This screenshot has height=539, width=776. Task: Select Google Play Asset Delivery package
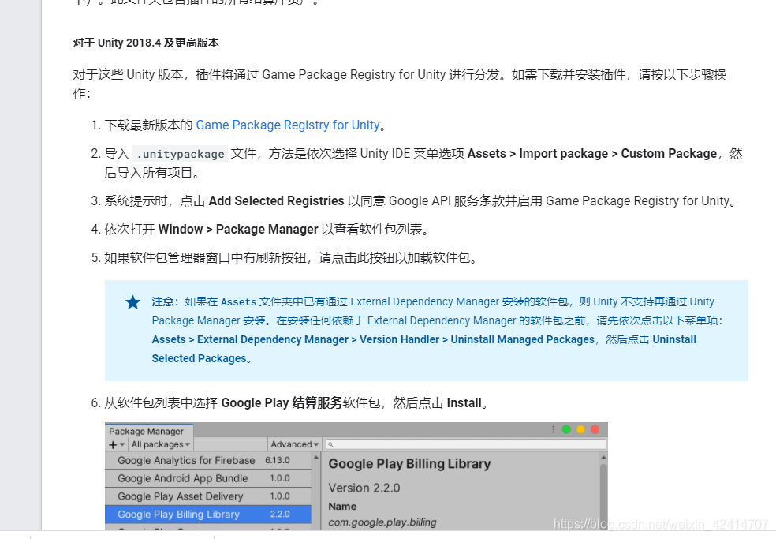pos(208,496)
